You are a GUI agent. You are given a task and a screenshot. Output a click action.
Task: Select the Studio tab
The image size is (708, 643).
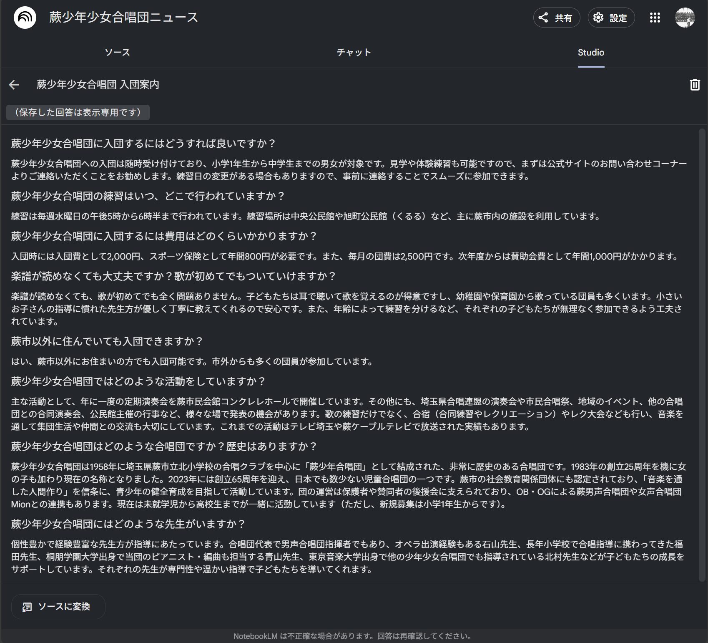[x=591, y=53]
